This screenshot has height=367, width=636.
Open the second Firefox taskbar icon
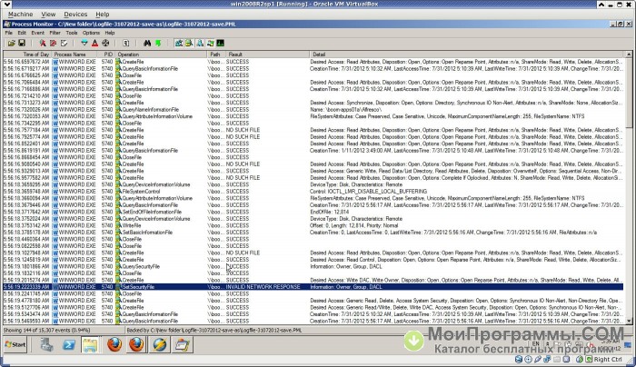coord(136,345)
